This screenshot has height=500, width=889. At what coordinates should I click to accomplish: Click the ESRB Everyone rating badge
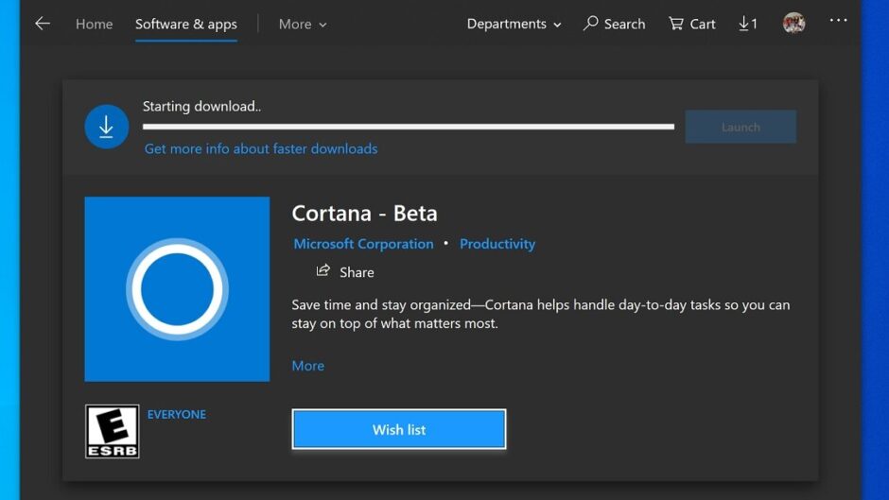click(x=113, y=431)
